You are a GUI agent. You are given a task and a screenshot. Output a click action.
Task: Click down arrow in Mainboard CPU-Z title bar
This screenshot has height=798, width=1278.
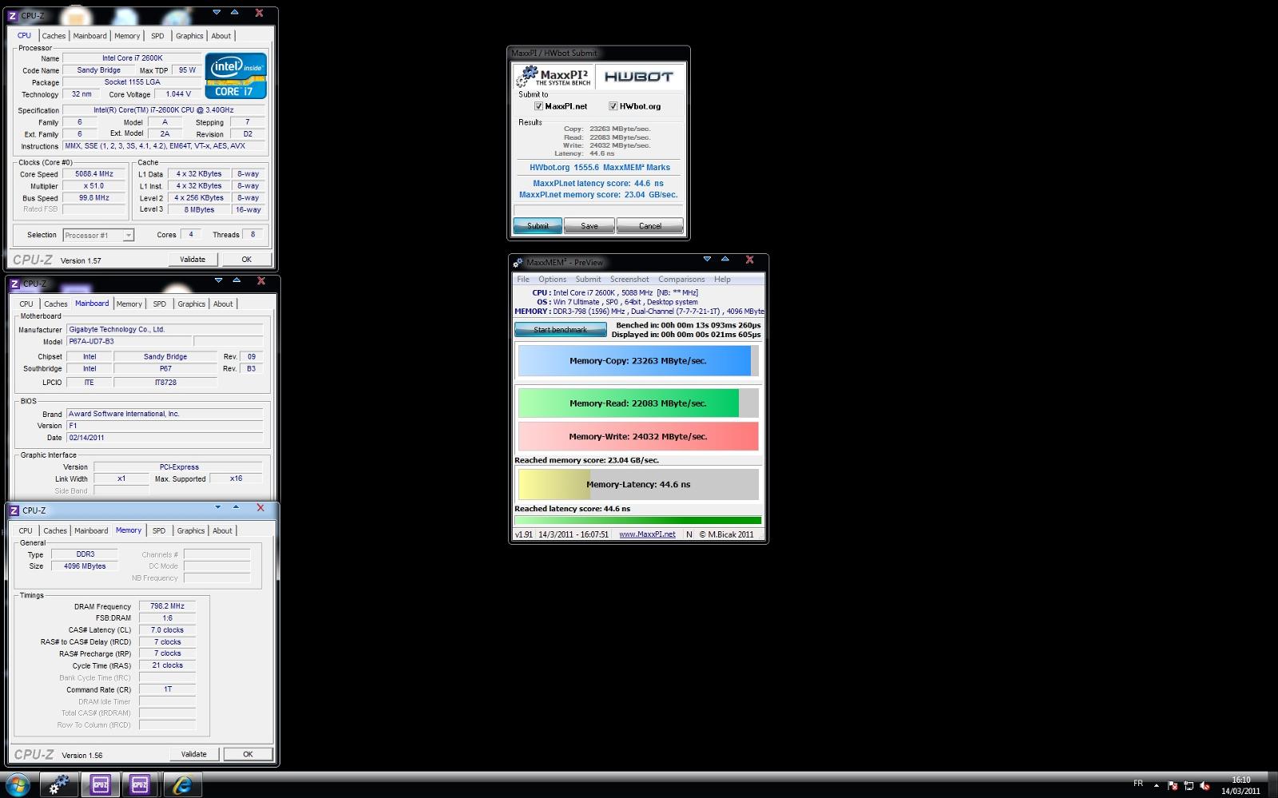(x=218, y=280)
